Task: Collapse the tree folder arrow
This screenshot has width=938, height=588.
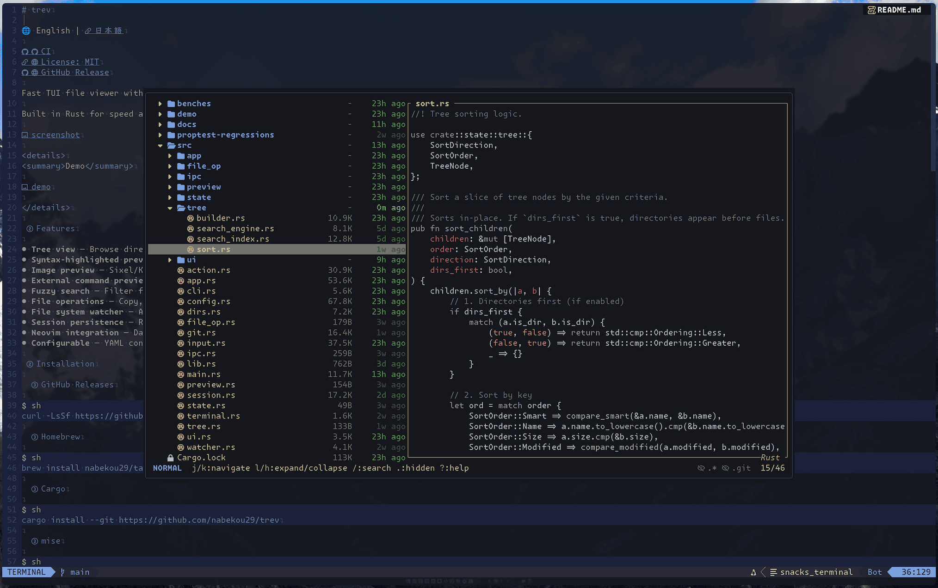Action: point(170,208)
